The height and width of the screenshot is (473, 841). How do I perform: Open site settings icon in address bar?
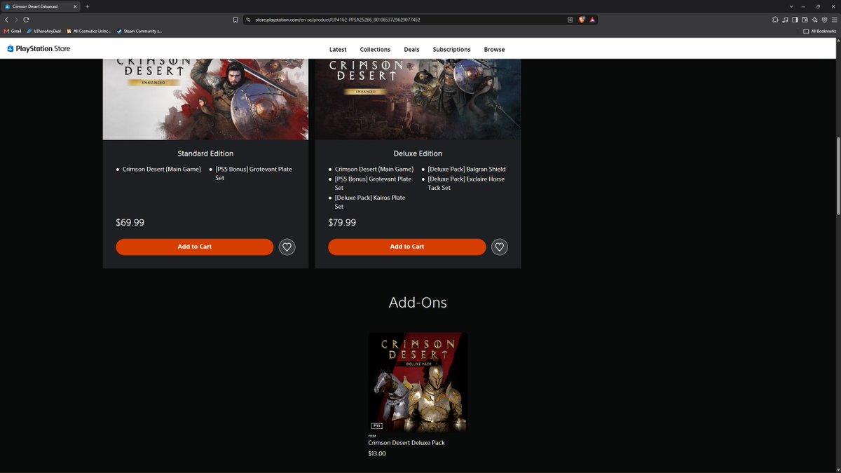coord(248,20)
